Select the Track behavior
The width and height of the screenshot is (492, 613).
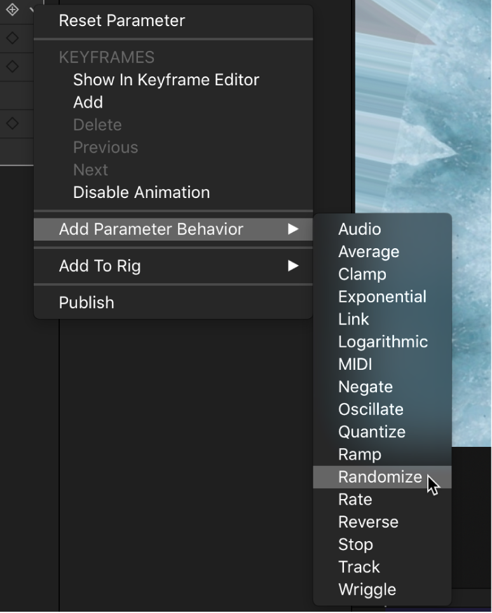pyautogui.click(x=359, y=567)
